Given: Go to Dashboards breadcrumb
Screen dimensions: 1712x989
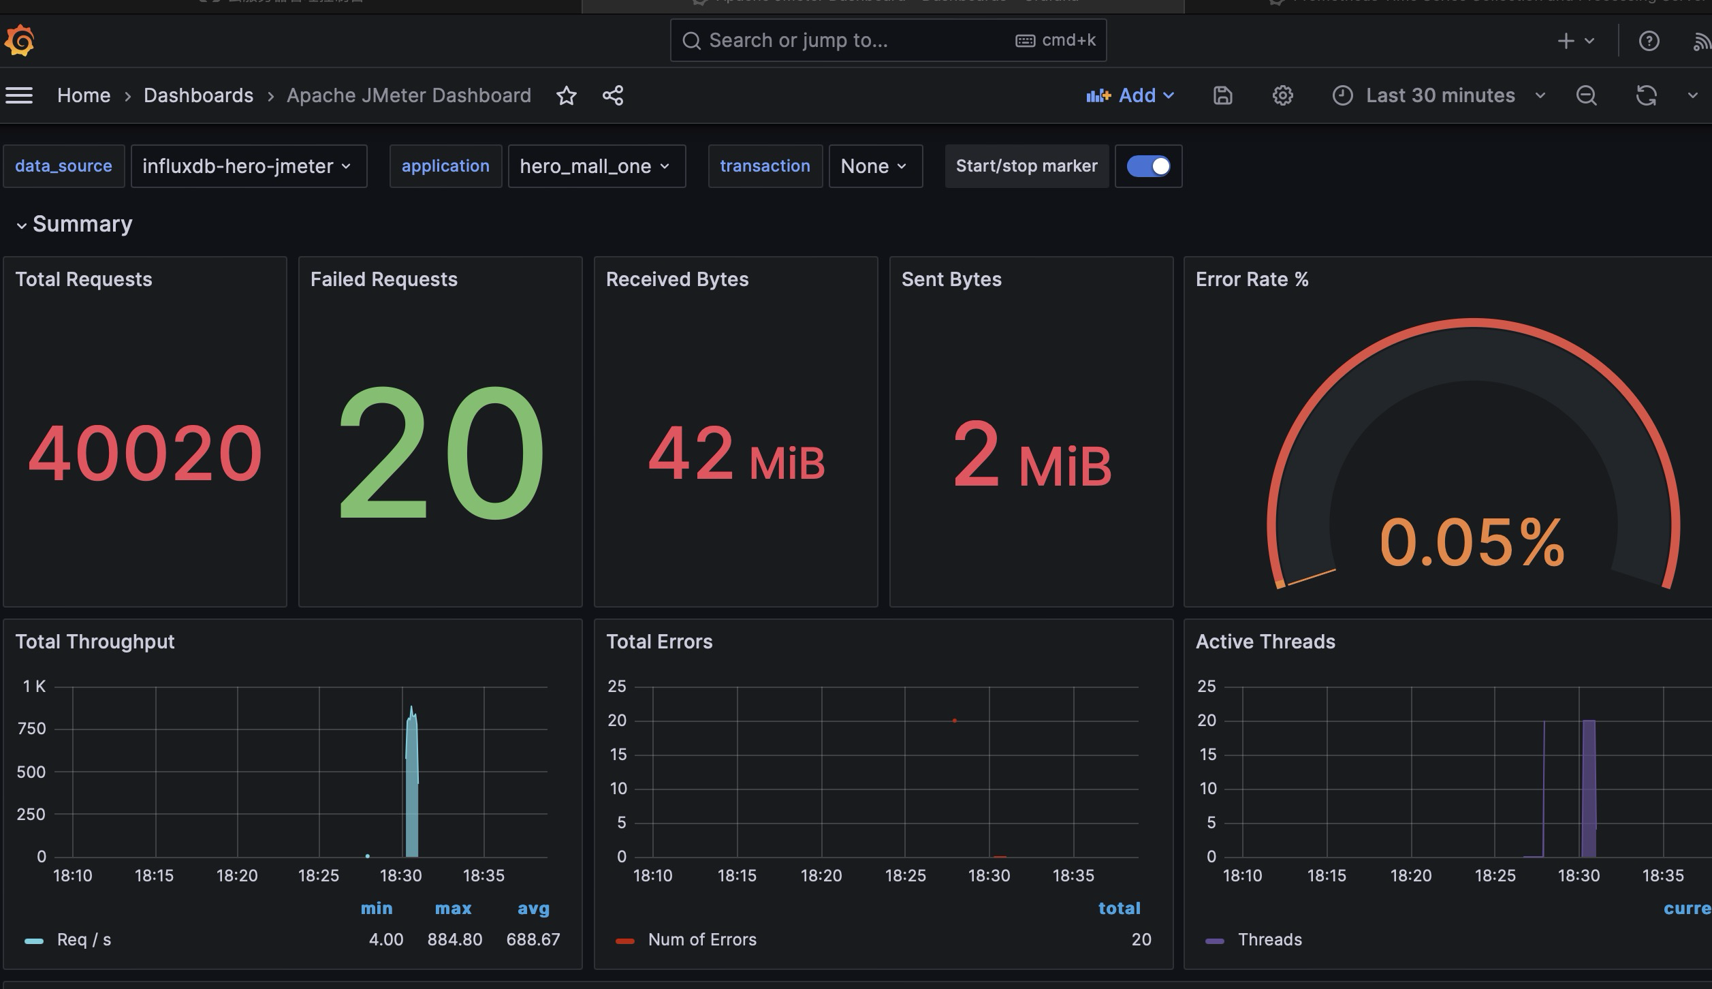Looking at the screenshot, I should [198, 95].
